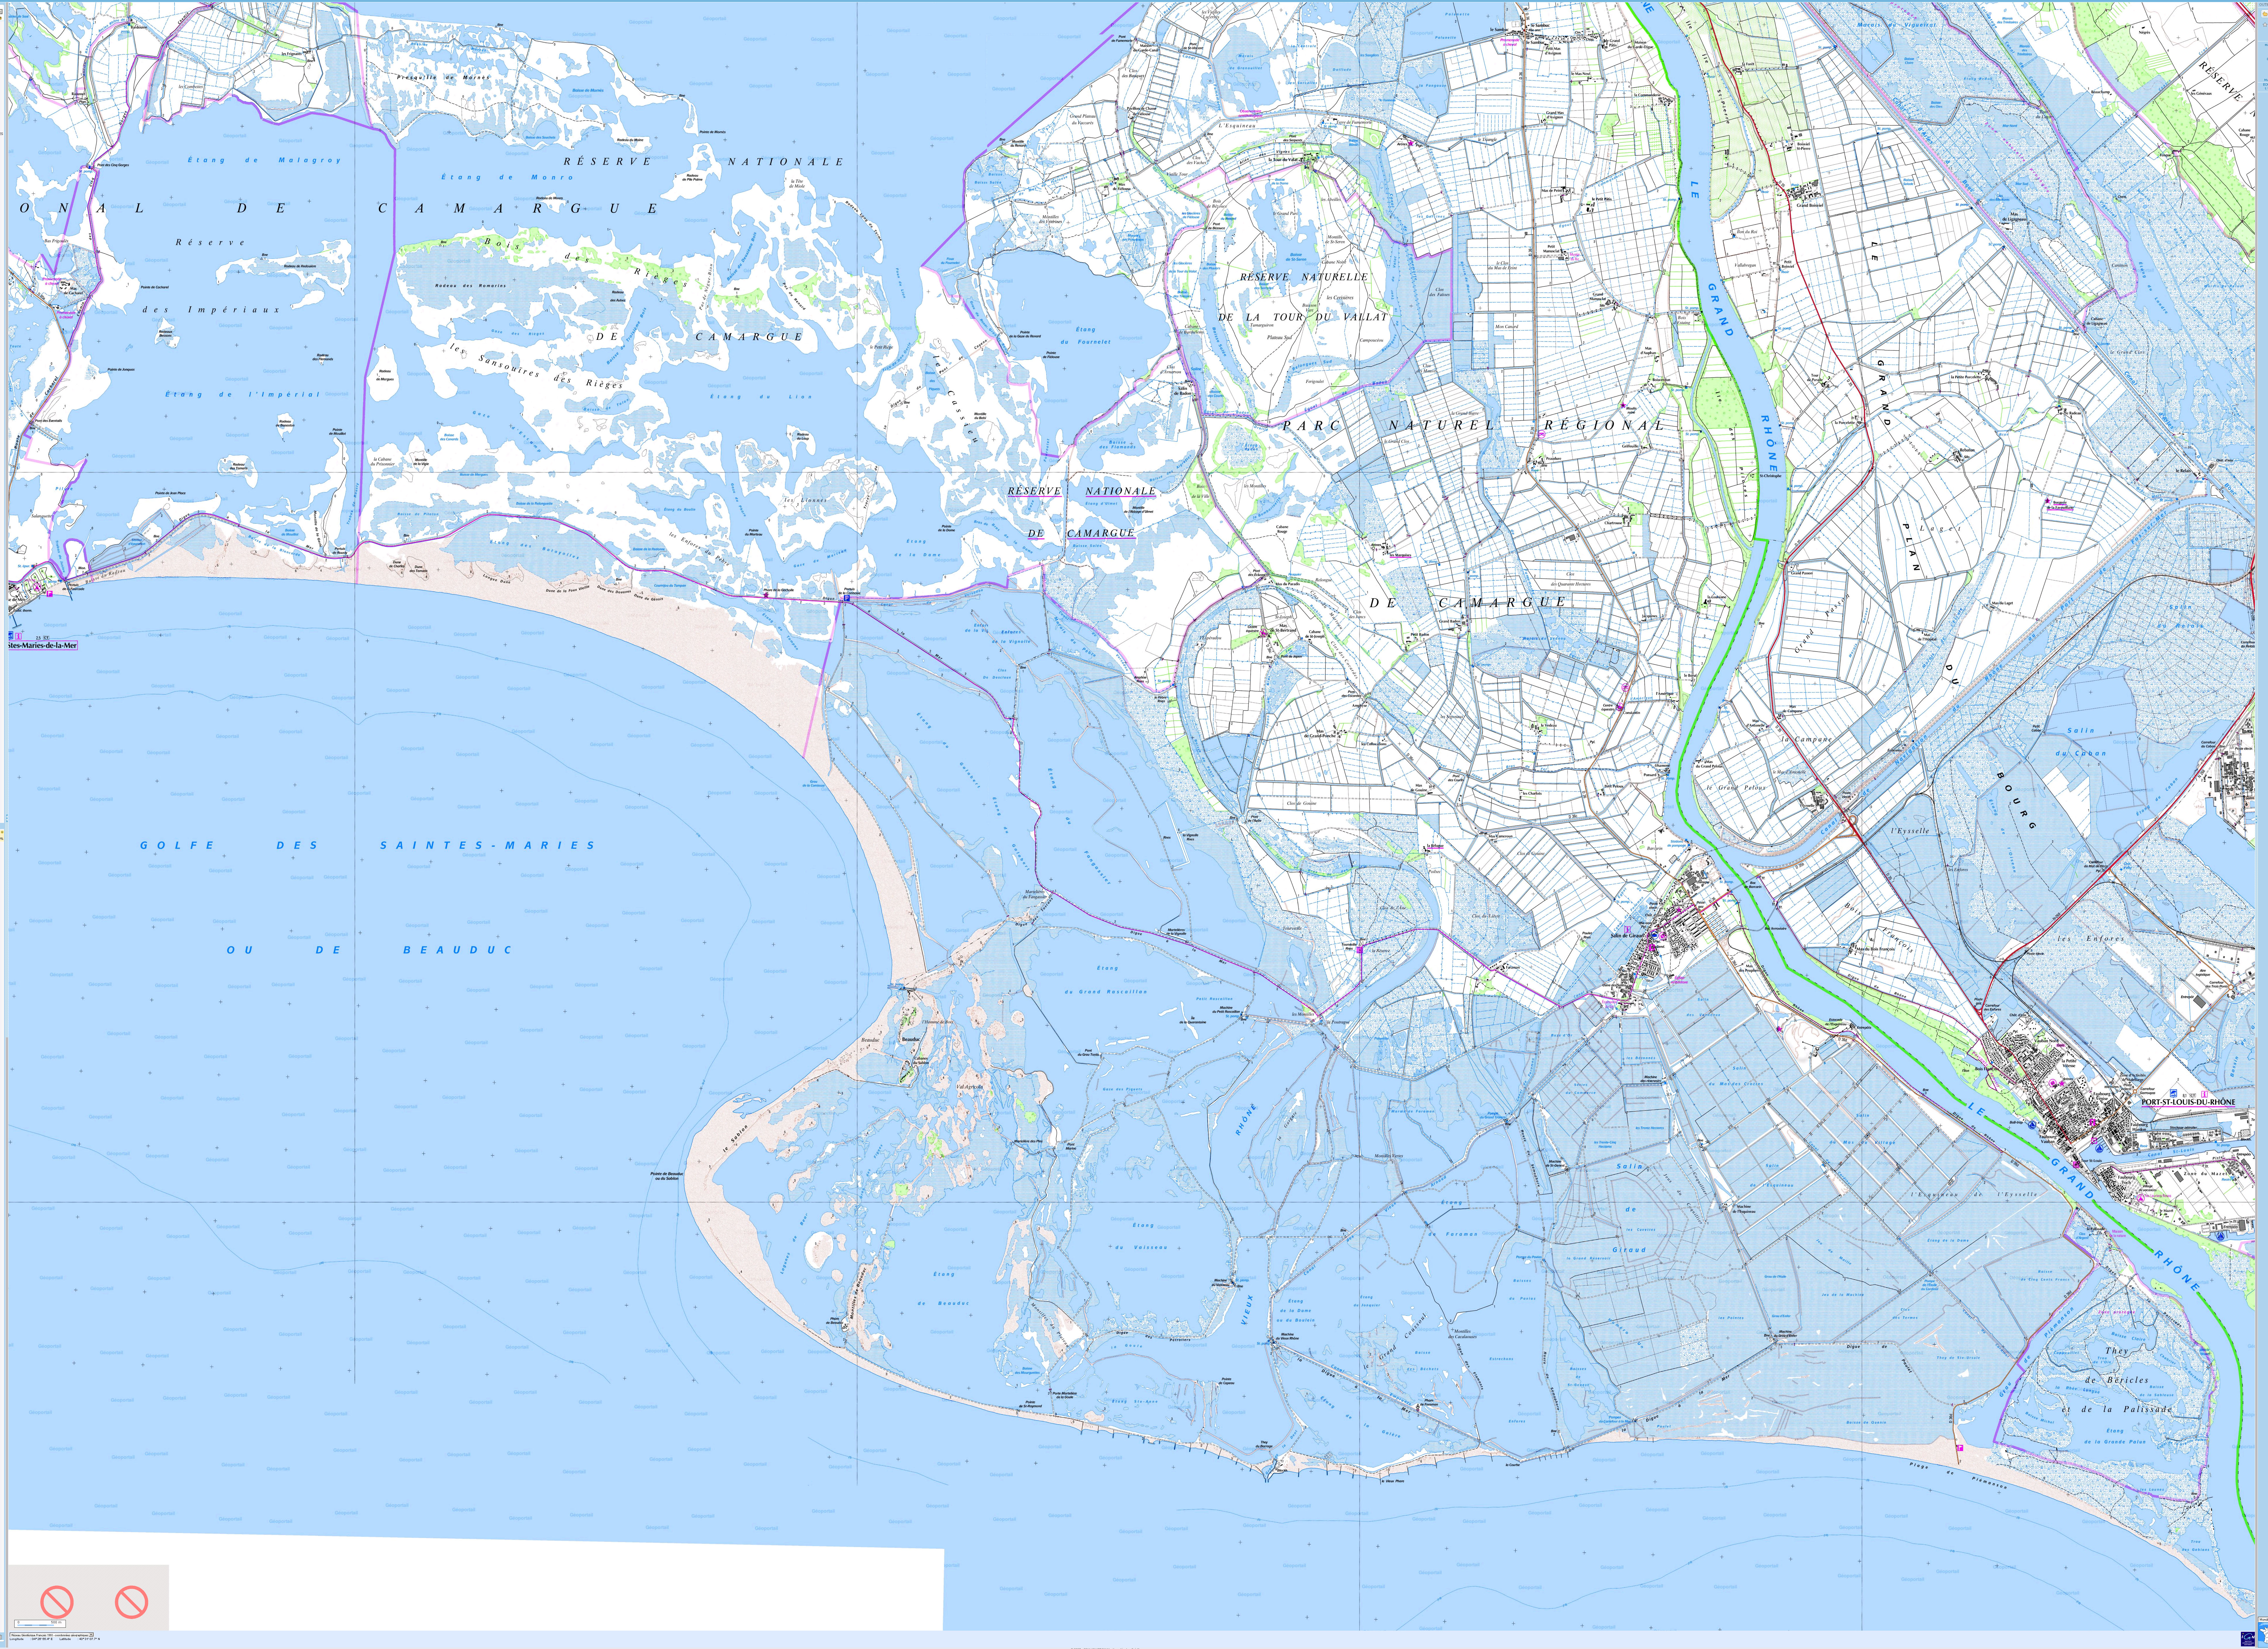Click the Pointe de Beauduc ou du Sablon label
The height and width of the screenshot is (1649, 2268).
click(667, 1176)
